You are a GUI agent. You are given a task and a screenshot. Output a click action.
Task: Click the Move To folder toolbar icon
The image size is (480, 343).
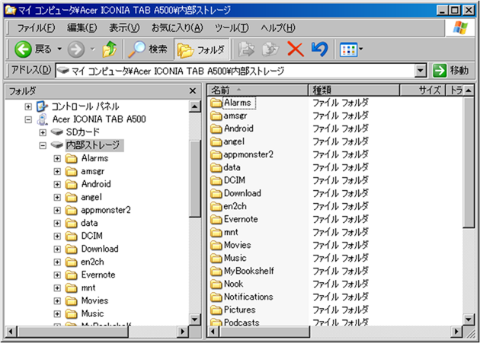coord(246,49)
